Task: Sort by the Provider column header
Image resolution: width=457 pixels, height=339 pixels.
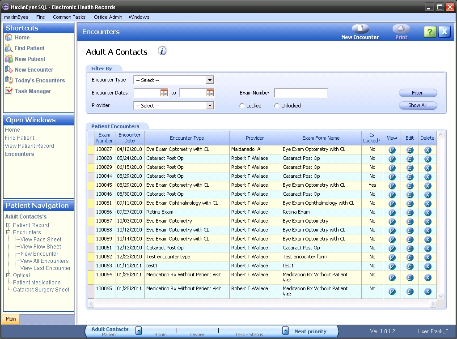Action: [255, 138]
